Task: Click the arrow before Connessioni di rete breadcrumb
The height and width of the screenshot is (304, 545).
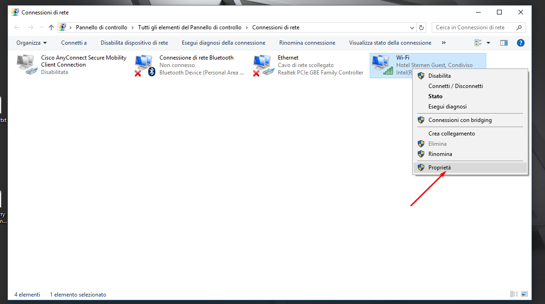Action: tap(247, 27)
